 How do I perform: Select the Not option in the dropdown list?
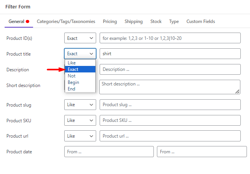(80, 76)
